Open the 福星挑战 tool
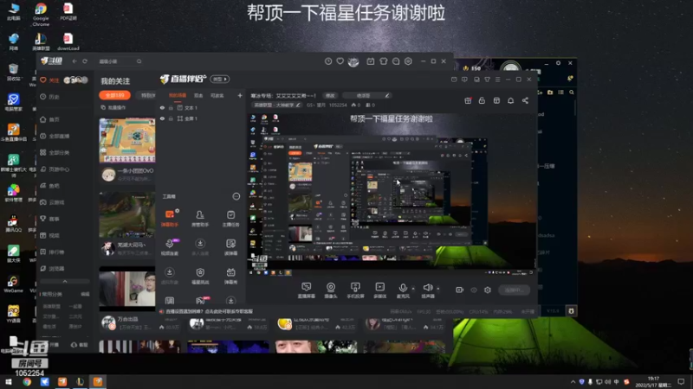 click(200, 276)
